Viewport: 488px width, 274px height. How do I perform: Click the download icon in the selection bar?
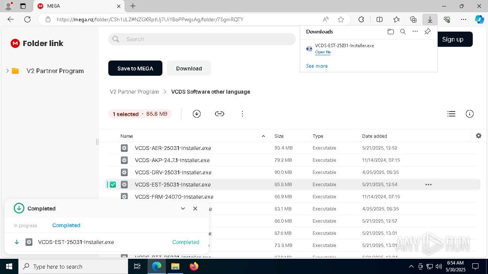(197, 114)
